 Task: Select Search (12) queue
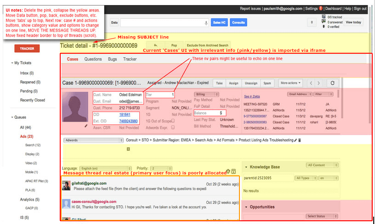point(33,145)
